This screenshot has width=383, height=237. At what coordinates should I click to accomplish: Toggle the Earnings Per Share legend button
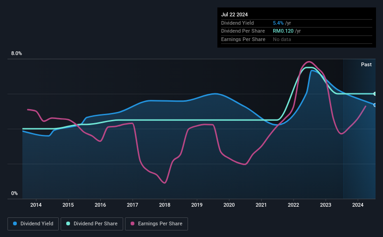click(156, 224)
